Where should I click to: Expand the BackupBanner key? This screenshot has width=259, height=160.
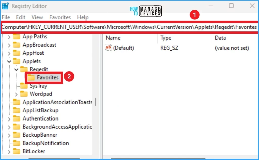click(x=9, y=135)
